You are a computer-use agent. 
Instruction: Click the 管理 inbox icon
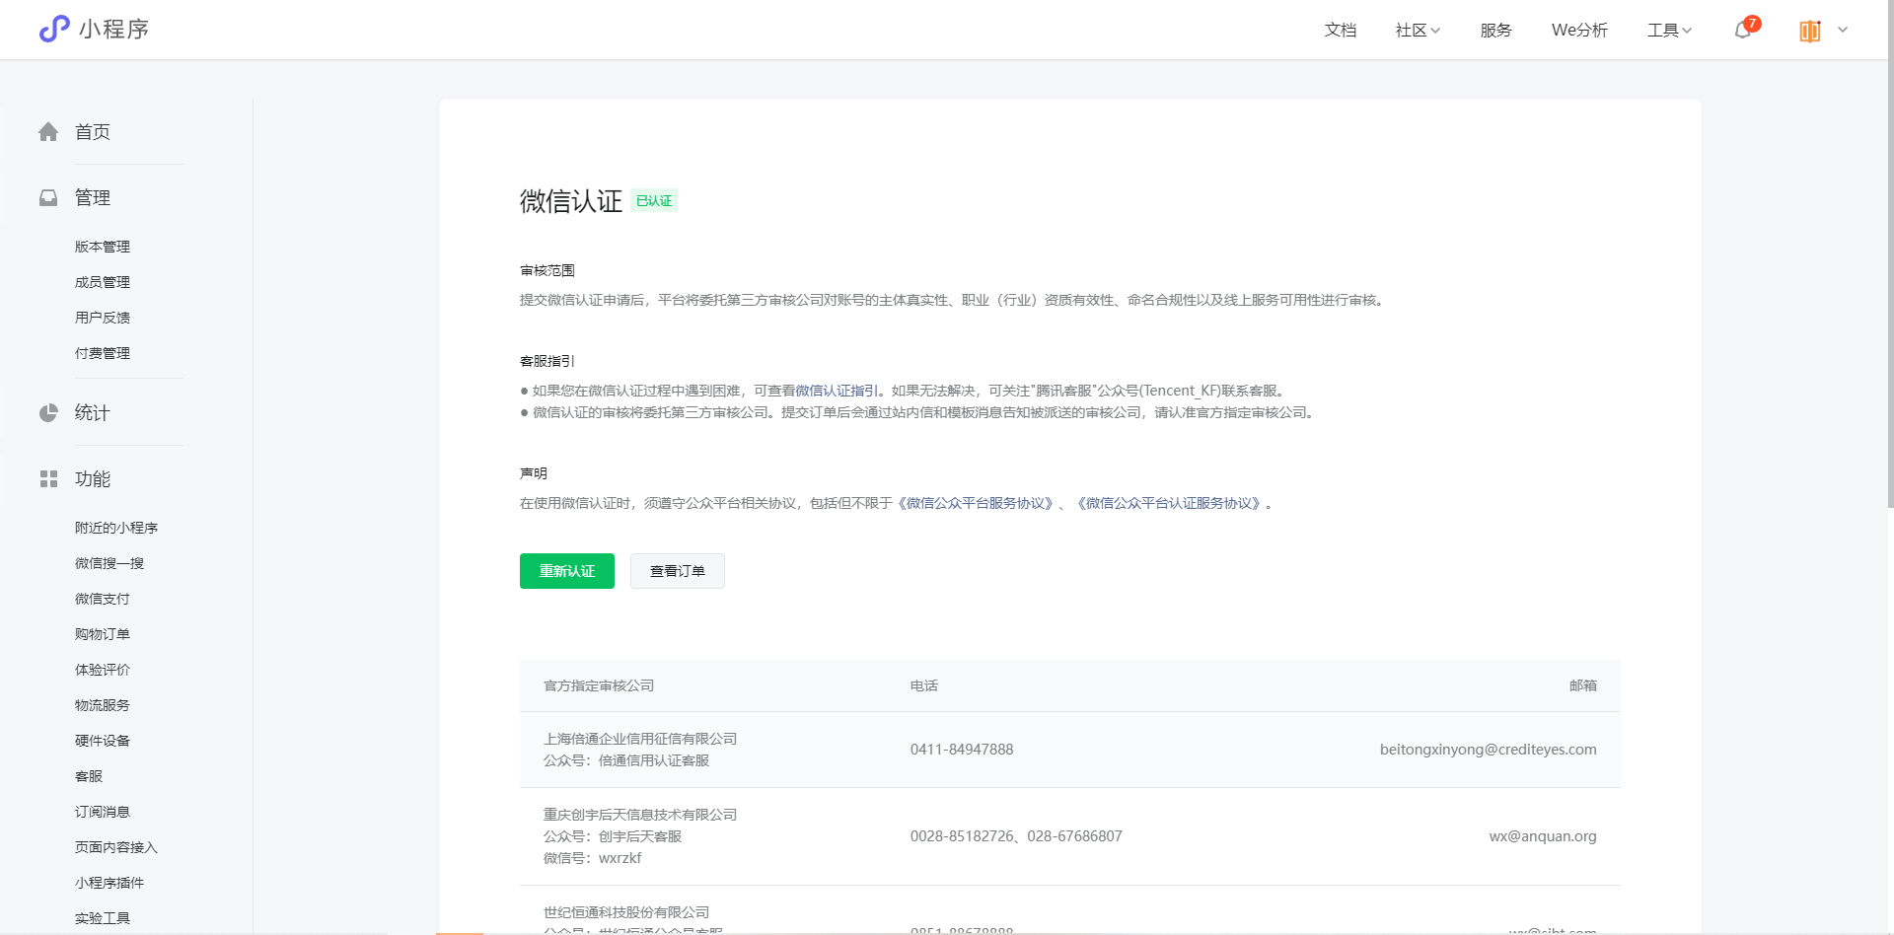(x=48, y=198)
